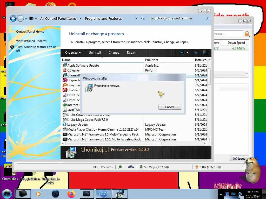Open the recent pages dropdown arrow
266x199 pixels.
(26, 19)
